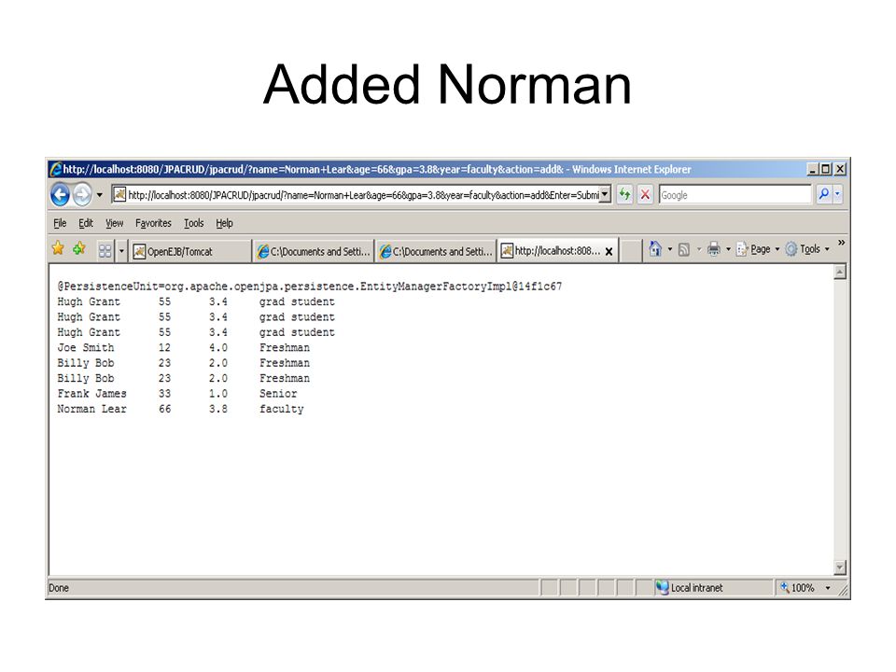Open the File menu
Screen dimensions: 896x672
60,223
